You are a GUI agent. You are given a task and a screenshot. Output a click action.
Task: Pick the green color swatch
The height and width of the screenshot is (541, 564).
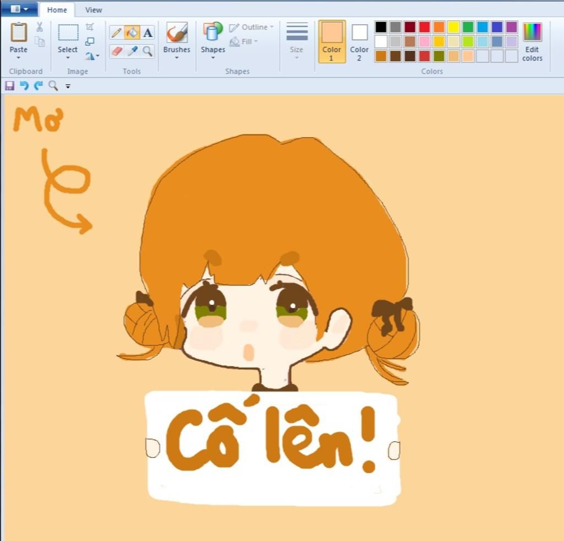tap(468, 26)
